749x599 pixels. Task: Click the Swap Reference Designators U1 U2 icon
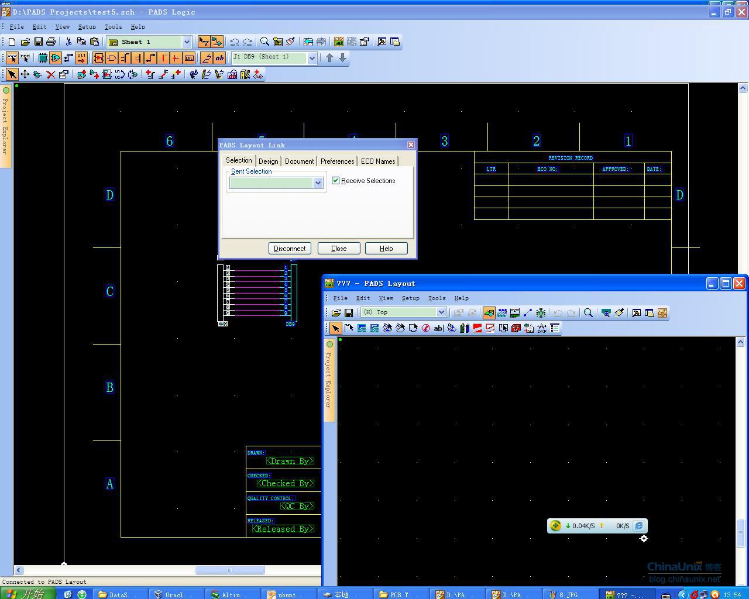pos(120,74)
